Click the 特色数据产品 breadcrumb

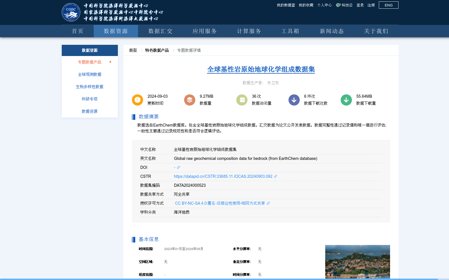[x=157, y=50]
